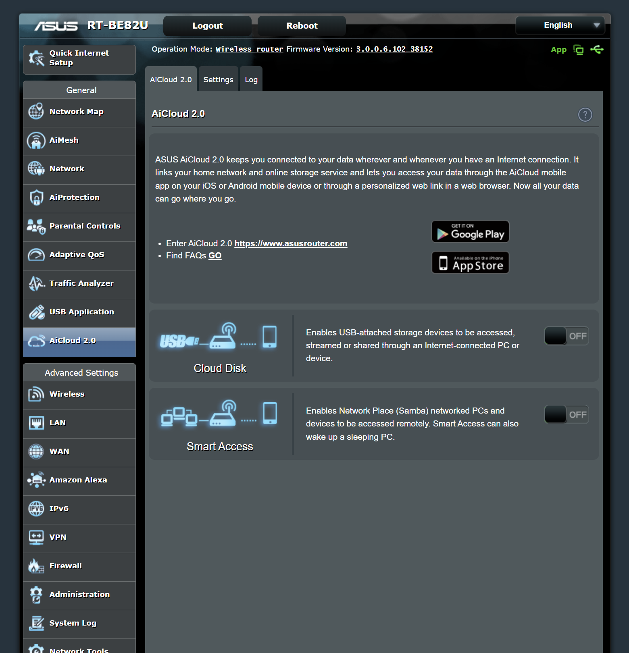This screenshot has width=629, height=653.
Task: Click the Cloud Disk USB router illustration
Action: click(219, 336)
